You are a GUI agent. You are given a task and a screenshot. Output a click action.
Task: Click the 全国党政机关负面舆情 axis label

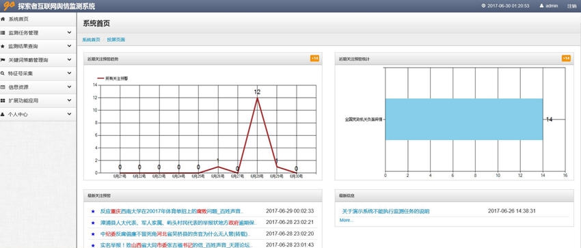(363, 120)
